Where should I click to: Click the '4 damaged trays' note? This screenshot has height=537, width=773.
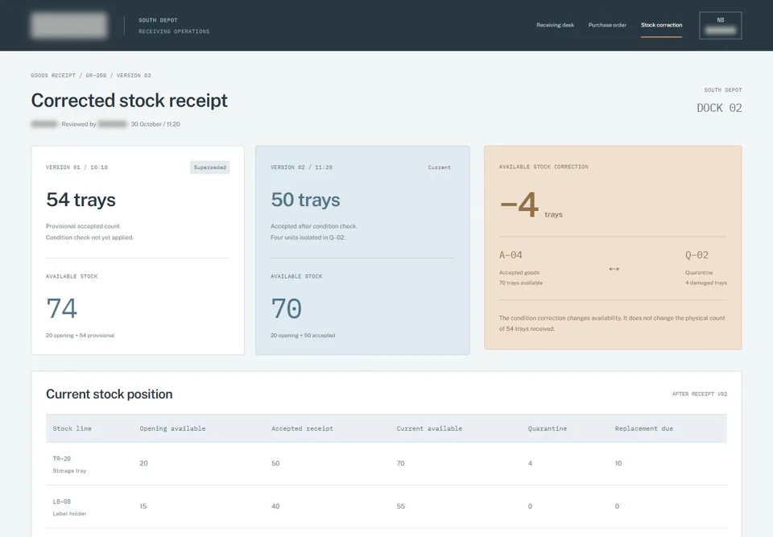coord(706,283)
